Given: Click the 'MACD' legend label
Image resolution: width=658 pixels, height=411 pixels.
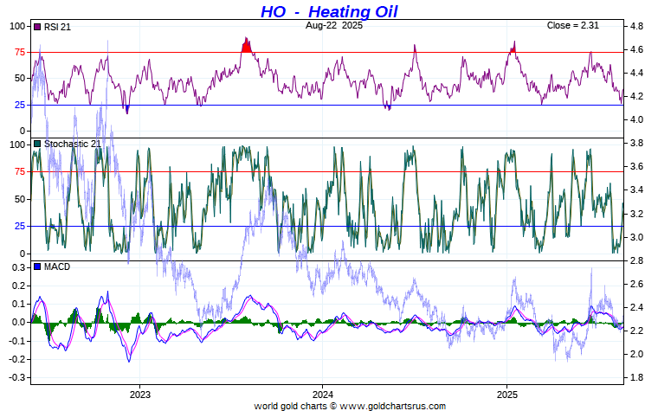Looking at the screenshot, I should pyautogui.click(x=57, y=267).
